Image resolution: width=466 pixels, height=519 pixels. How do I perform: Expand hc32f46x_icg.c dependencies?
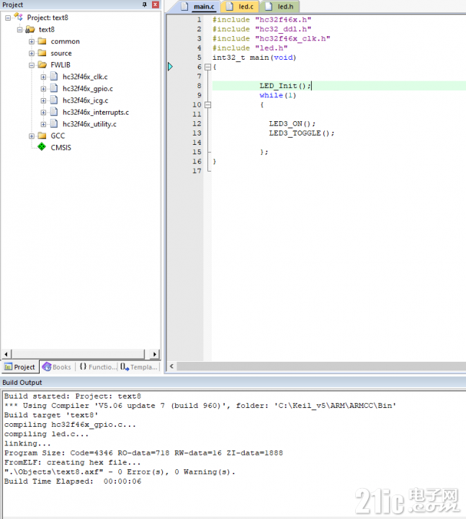click(43, 101)
